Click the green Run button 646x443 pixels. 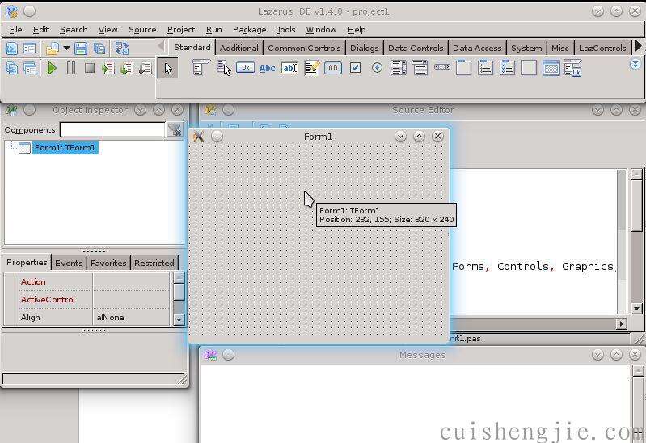pyautogui.click(x=52, y=69)
